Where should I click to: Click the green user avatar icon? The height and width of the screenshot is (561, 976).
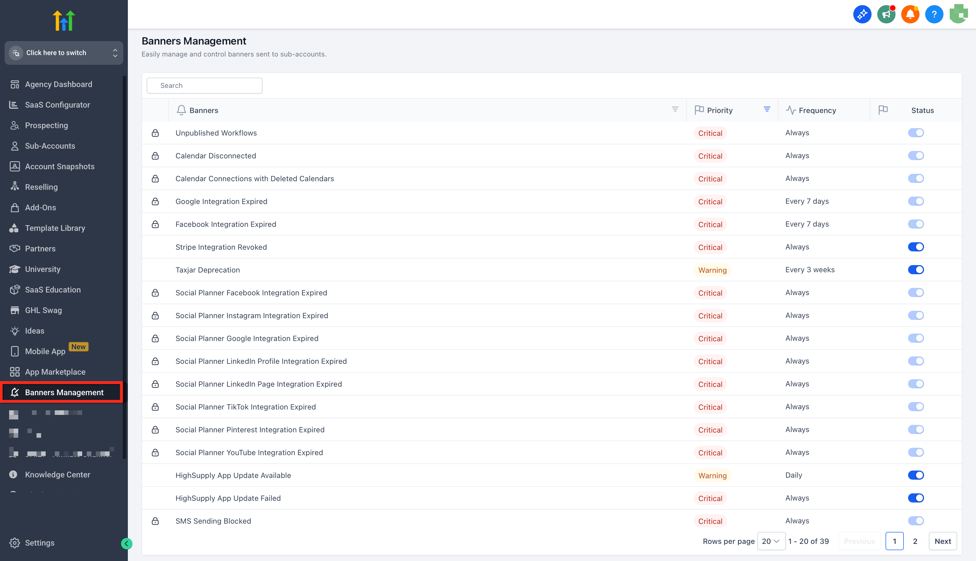[958, 15]
